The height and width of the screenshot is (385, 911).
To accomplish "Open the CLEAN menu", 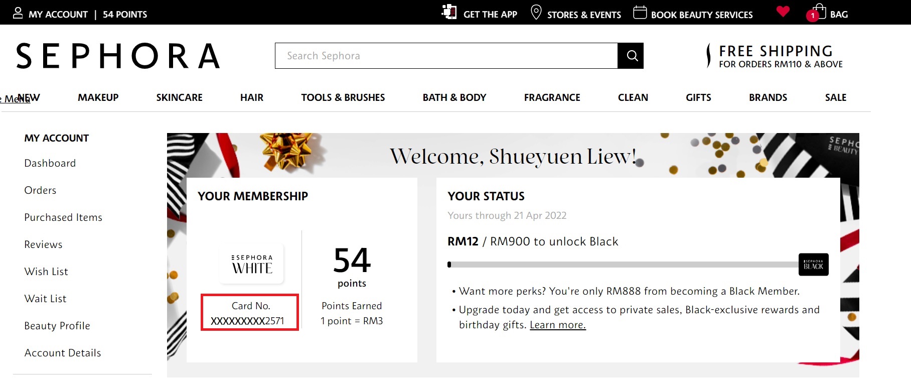I will coord(633,97).
